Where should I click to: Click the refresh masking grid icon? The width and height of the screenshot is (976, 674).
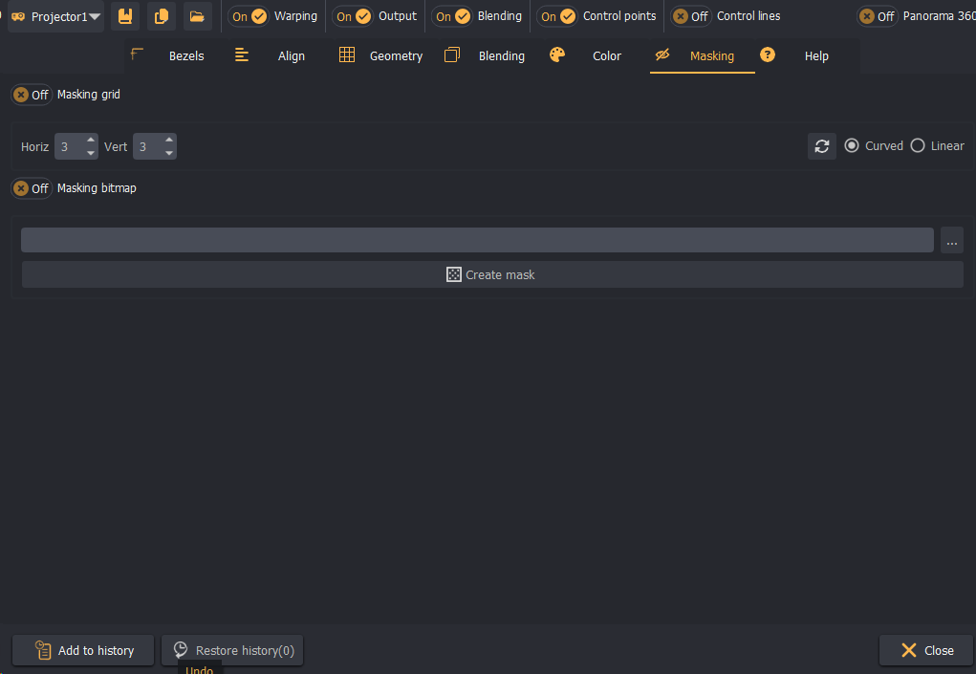822,146
